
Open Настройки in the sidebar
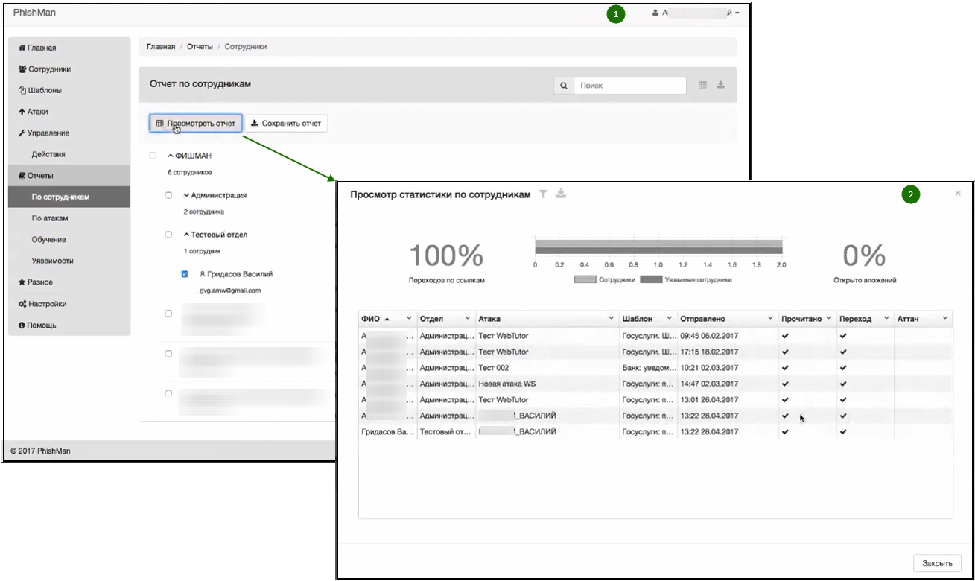click(x=69, y=304)
